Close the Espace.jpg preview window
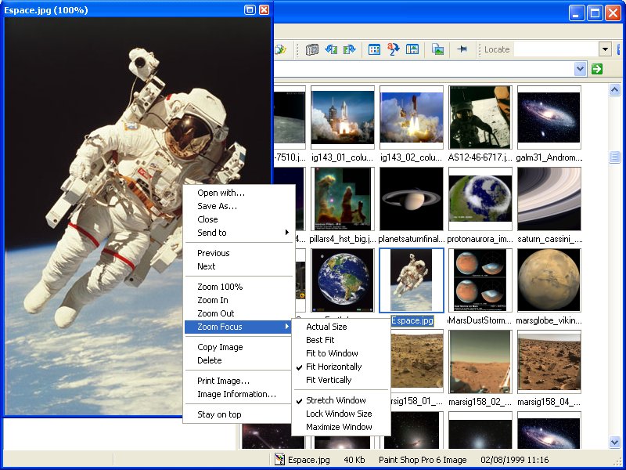626x470 pixels. 264,10
